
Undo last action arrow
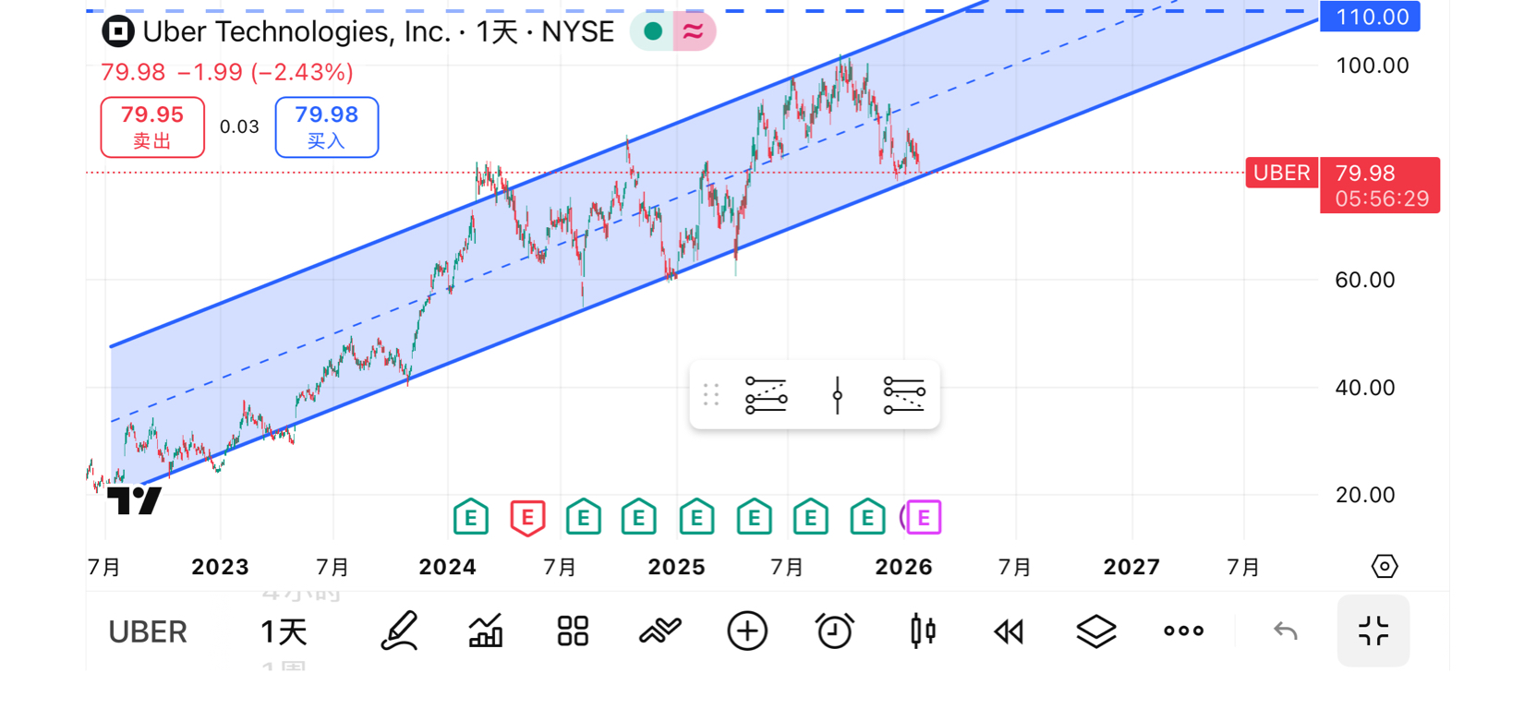[x=1285, y=631]
